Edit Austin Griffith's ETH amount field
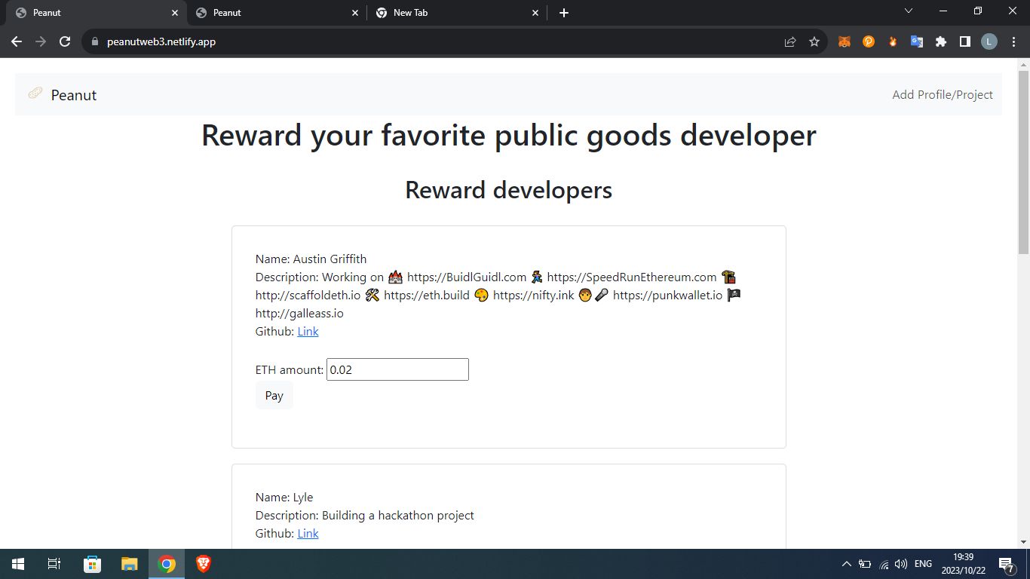The width and height of the screenshot is (1030, 579). click(x=397, y=369)
